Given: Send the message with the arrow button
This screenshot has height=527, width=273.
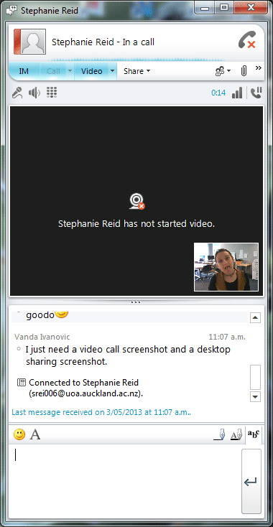Looking at the screenshot, I should tap(251, 481).
